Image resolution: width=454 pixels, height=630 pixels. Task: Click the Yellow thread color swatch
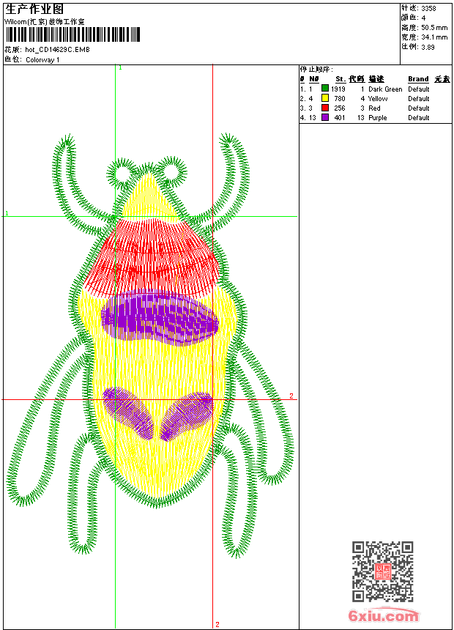tap(325, 98)
